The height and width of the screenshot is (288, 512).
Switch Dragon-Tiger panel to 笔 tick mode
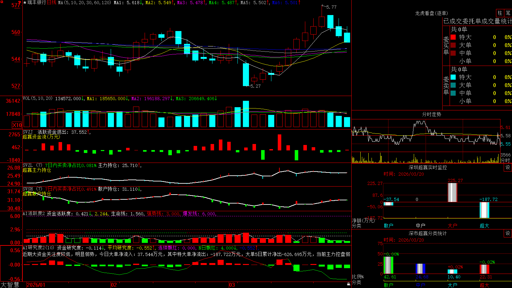pos(508,13)
